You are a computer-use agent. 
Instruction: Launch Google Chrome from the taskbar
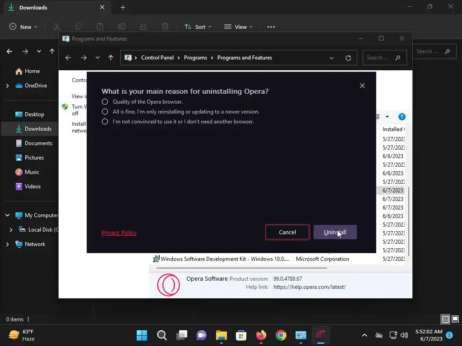point(281,335)
